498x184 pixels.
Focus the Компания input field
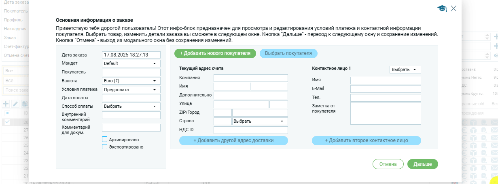click(x=250, y=78)
